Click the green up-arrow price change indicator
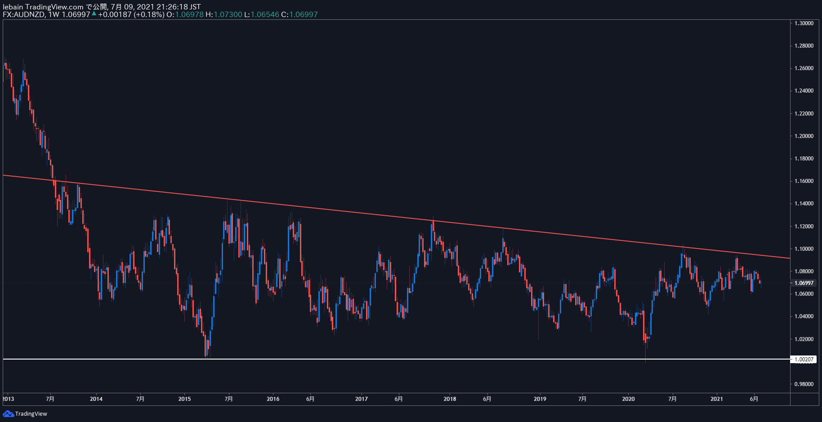This screenshot has height=422, width=822. pos(94,13)
